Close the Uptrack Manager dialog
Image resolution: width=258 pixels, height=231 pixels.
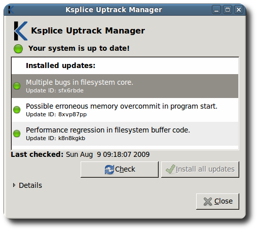217,202
